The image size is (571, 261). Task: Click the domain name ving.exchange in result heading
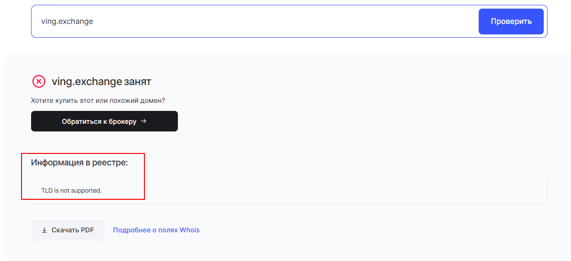(87, 82)
